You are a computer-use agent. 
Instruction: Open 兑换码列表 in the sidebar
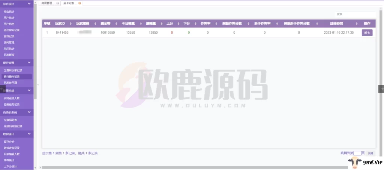coord(10,120)
